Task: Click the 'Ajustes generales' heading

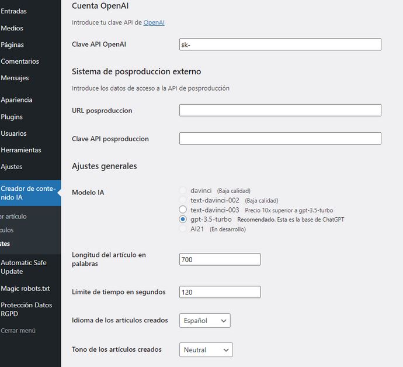Action: (x=105, y=166)
